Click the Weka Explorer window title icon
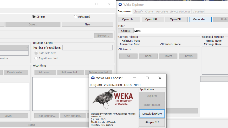Screen dimensions: 228x128 (120, 5)
